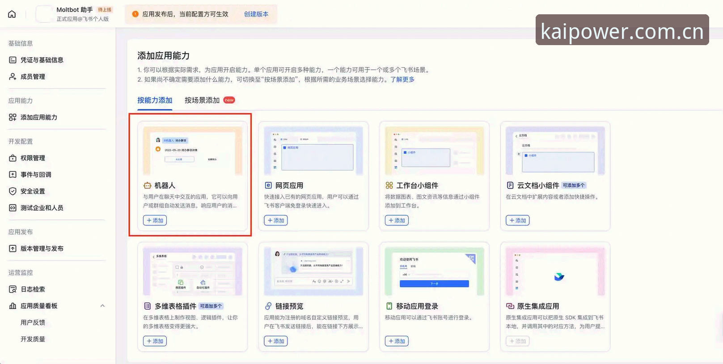
Task: Add the 云文档小组件 capability
Action: 518,220
